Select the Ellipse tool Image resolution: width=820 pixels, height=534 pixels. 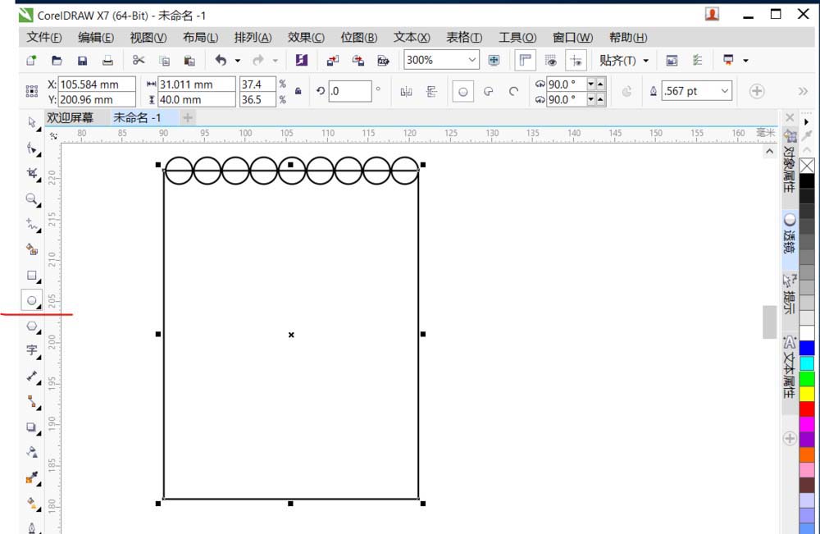[33, 301]
